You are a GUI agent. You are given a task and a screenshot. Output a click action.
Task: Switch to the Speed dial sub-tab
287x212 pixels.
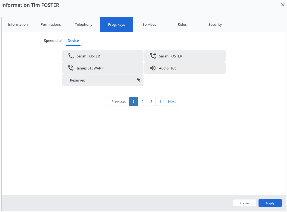(x=53, y=40)
